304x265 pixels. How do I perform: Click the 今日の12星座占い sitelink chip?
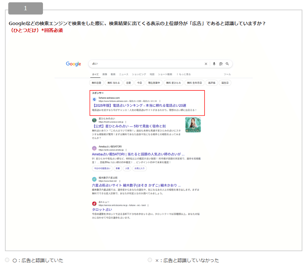coord(102,168)
